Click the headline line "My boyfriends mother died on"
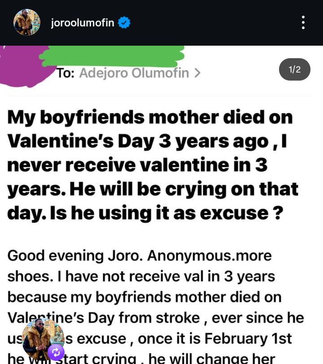 click(x=150, y=118)
